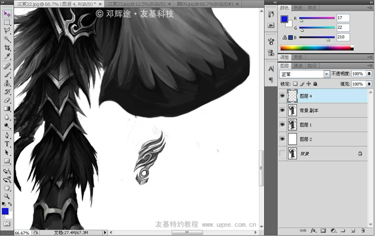Select the History Brush tool
This screenshot has height=236, width=375.
7,92
